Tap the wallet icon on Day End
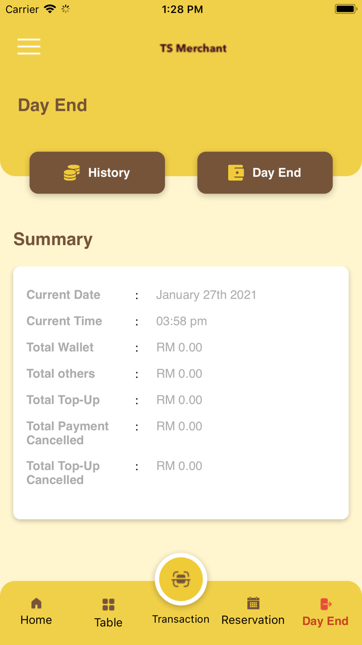This screenshot has width=362, height=645. tap(236, 173)
